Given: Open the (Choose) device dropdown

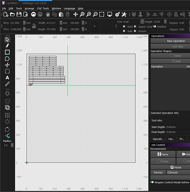Looking at the screenshot, I should (178, 172).
